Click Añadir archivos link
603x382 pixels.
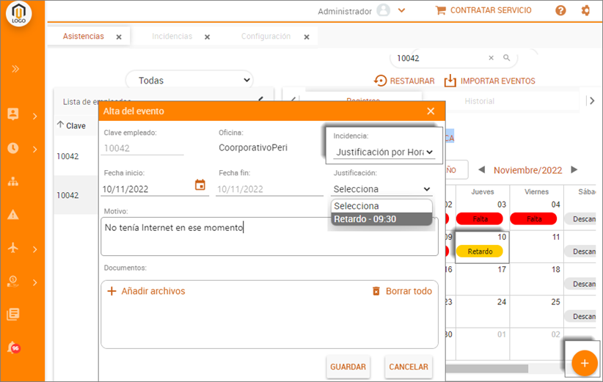[x=146, y=291]
